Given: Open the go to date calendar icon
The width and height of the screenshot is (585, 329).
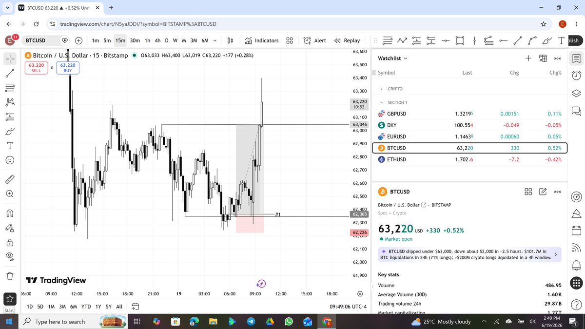Looking at the screenshot, I should [x=136, y=307].
